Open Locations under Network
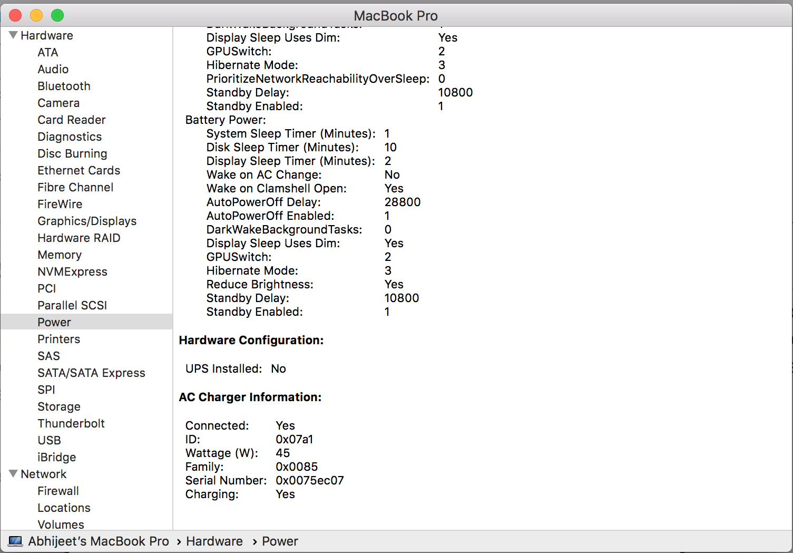The width and height of the screenshot is (793, 553). [x=64, y=508]
